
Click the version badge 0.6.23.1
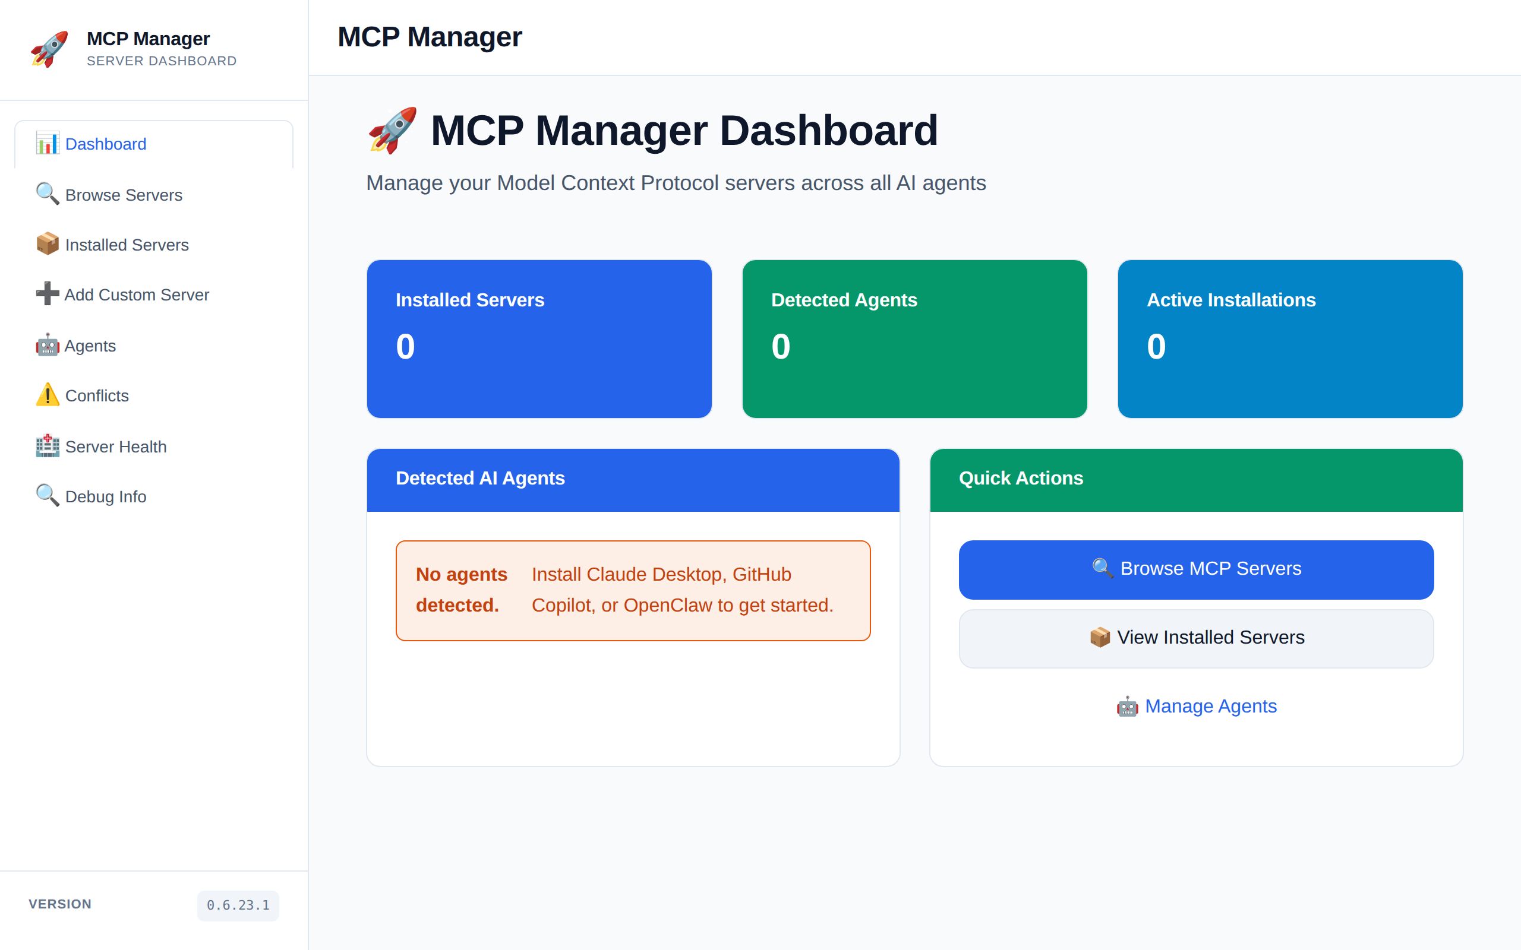click(238, 905)
